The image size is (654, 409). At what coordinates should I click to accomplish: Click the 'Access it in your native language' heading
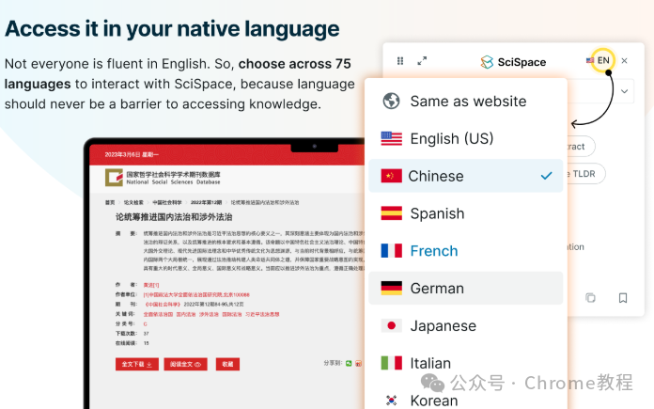click(172, 29)
